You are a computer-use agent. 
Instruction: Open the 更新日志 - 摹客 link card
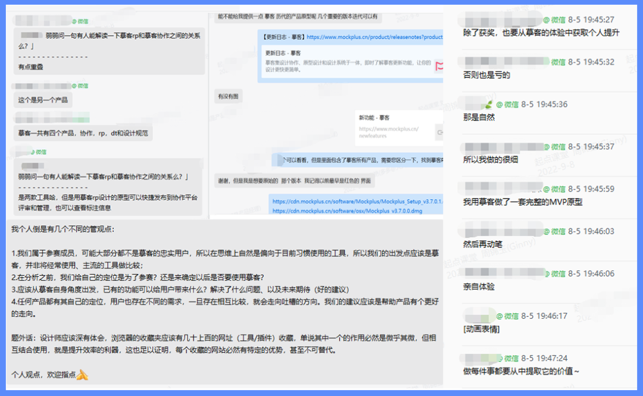[352, 61]
